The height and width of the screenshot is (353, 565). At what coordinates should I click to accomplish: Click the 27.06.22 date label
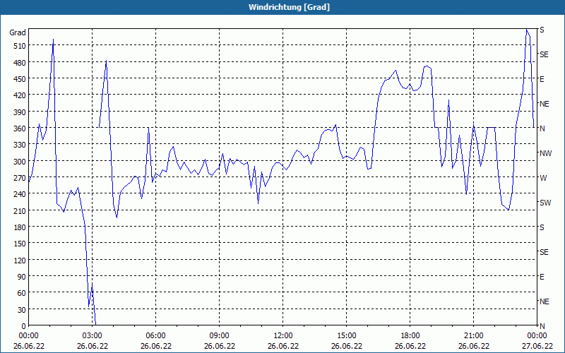[x=537, y=346]
